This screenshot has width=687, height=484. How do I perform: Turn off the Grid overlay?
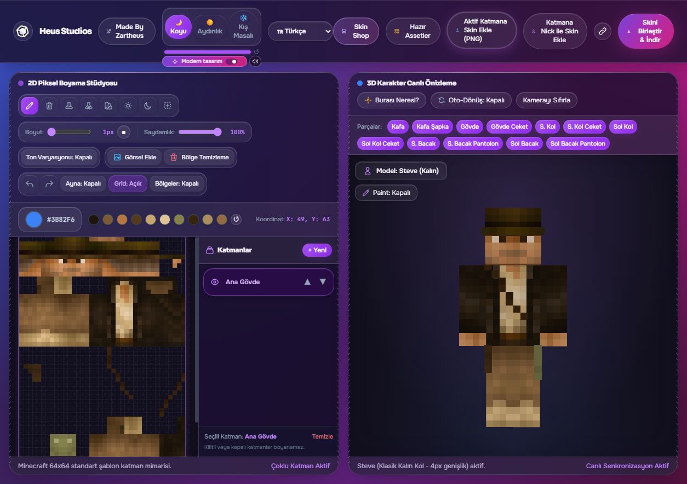pos(128,184)
